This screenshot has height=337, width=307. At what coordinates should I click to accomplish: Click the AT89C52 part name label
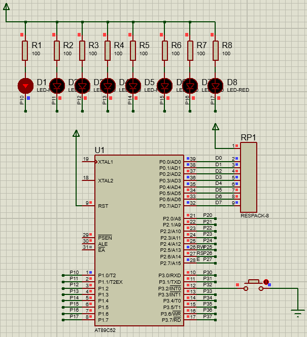point(105,330)
